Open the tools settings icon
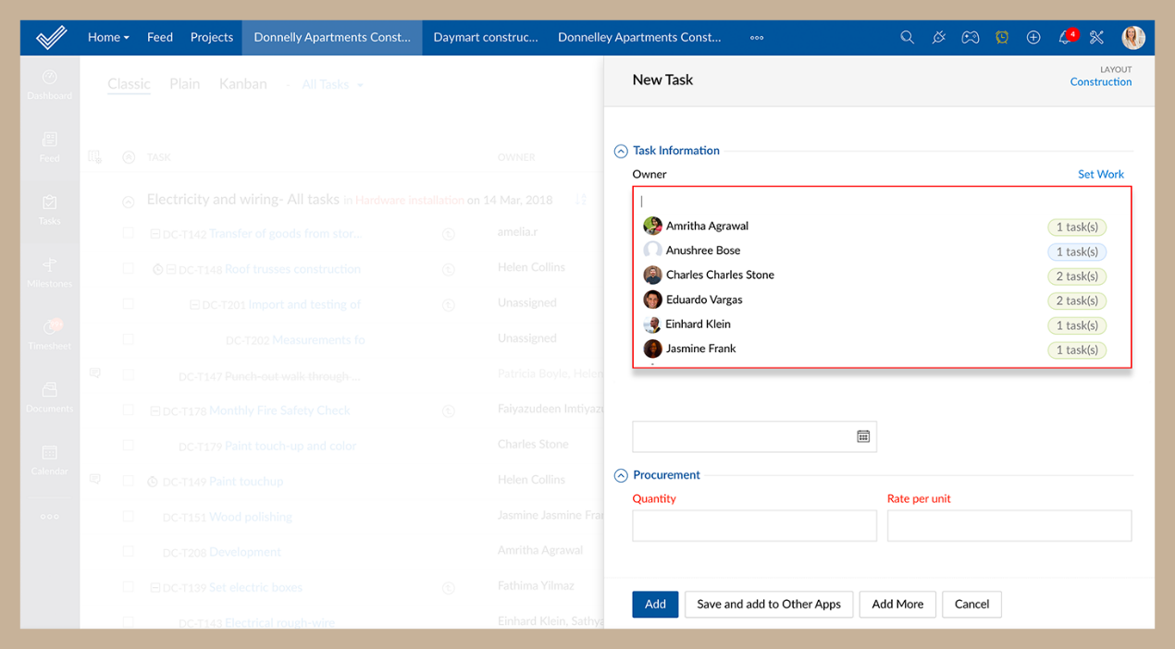 (x=1097, y=38)
